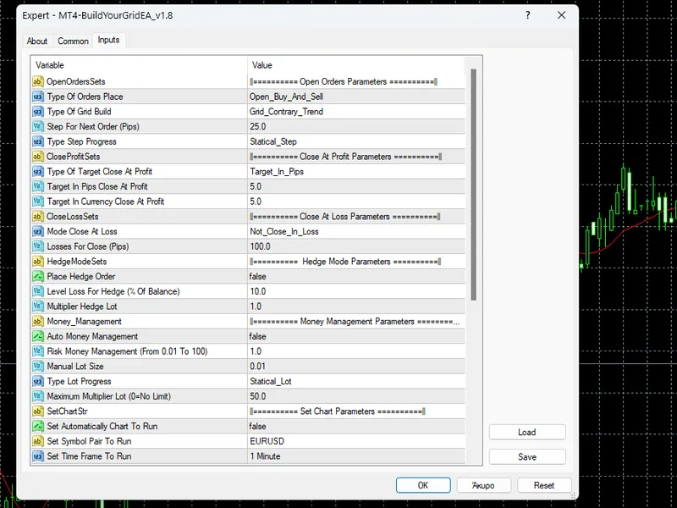Click icon beside Target In Pips Close At Profit
Screen dimensions: 677x508
pos(38,186)
